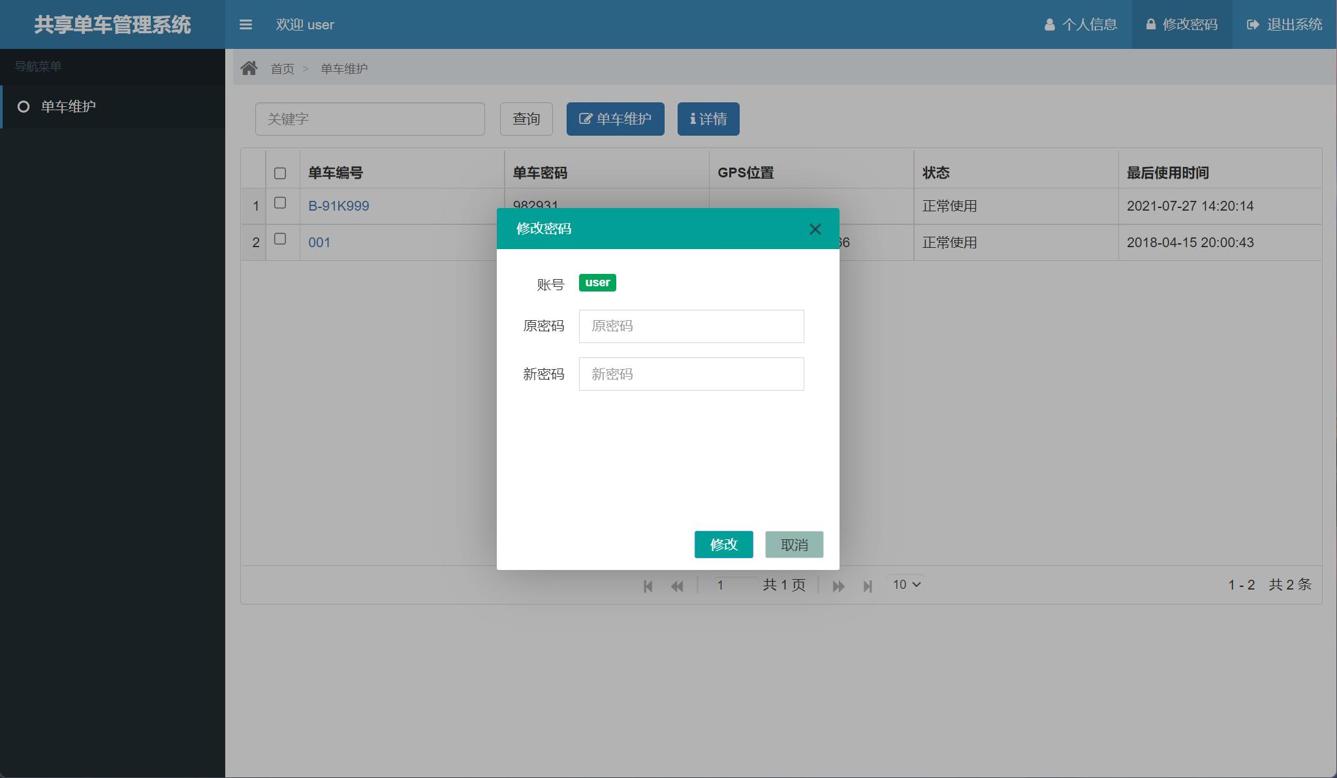Click the 原密码 input field

coord(691,326)
